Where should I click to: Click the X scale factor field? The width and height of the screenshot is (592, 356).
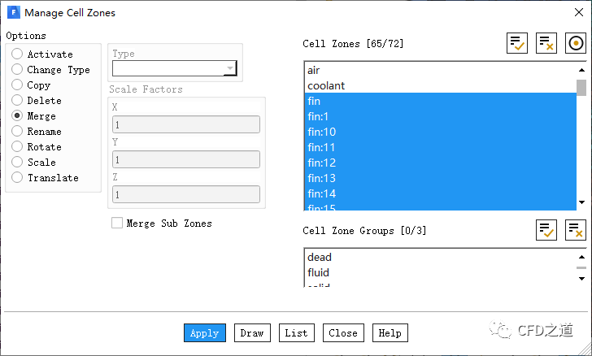coord(186,125)
